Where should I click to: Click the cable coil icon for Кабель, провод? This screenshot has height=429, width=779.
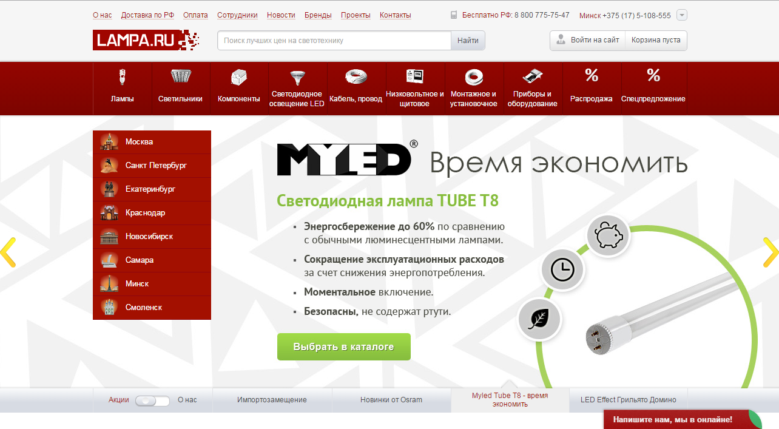tap(356, 76)
